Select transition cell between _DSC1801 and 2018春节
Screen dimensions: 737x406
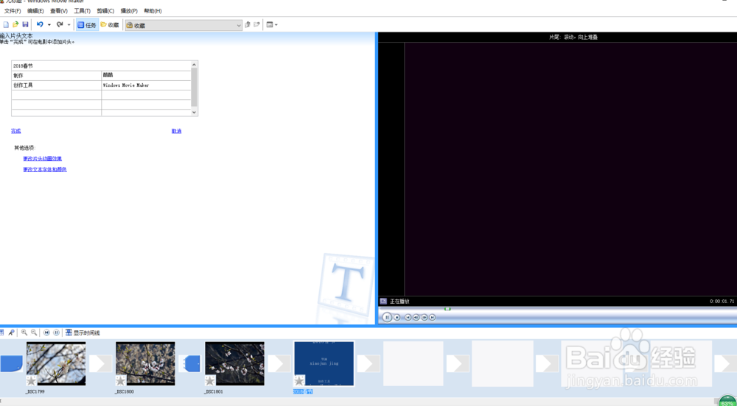click(x=279, y=363)
